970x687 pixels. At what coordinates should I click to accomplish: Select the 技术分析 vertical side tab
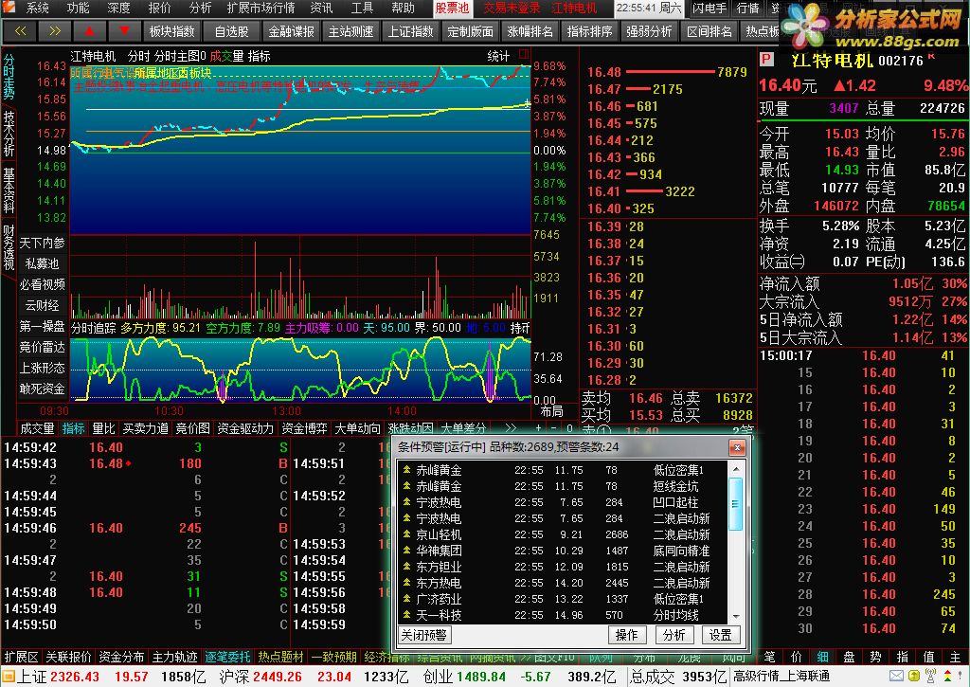pyautogui.click(x=9, y=133)
